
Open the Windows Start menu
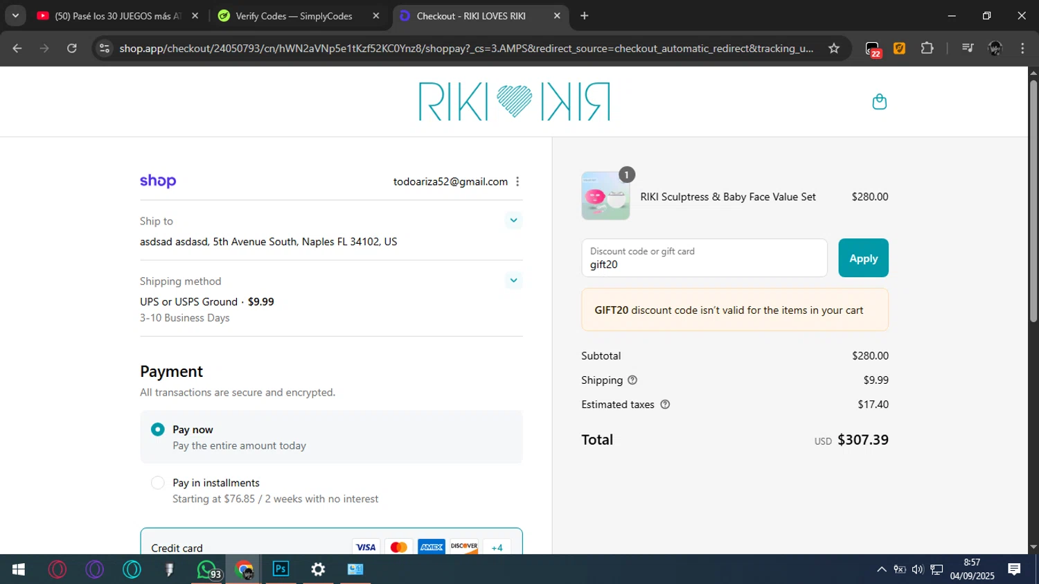tap(19, 569)
